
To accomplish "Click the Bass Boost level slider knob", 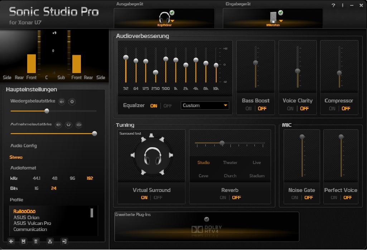I will coord(256,63).
